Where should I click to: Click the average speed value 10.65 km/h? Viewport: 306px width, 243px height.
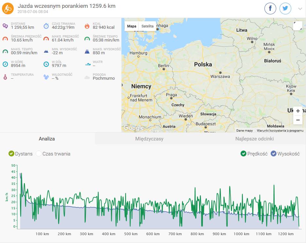22,40
